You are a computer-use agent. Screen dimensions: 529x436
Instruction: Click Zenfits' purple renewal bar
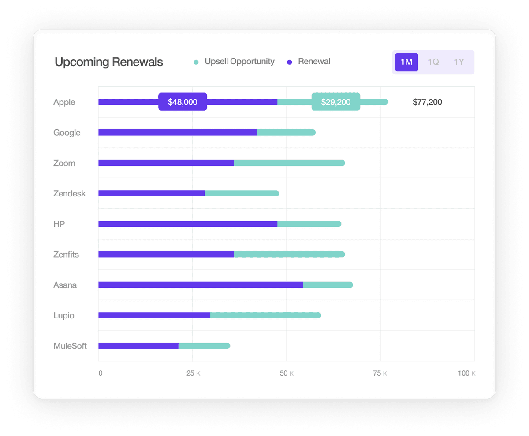tap(166, 254)
